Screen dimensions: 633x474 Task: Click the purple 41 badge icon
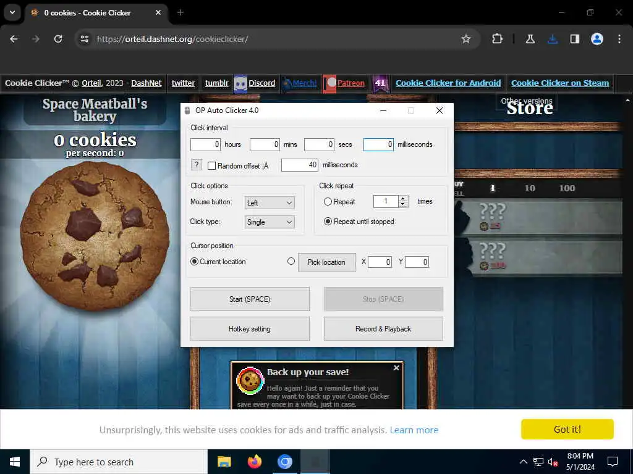[x=380, y=84]
